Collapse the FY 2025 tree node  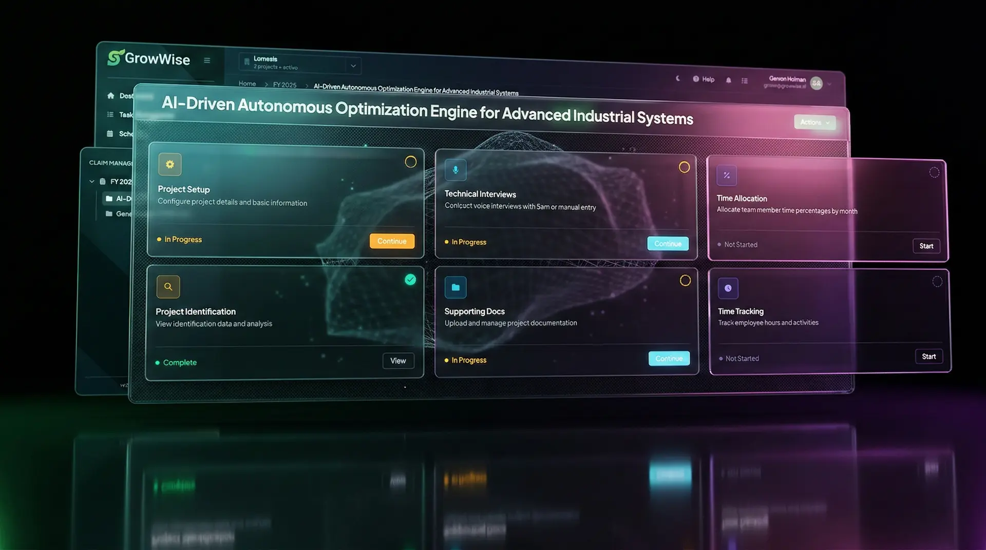pos(92,181)
